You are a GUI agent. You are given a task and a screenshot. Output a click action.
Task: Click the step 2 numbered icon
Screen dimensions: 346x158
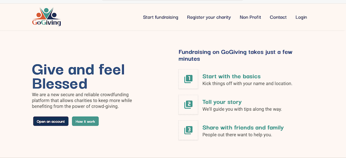coord(188,104)
